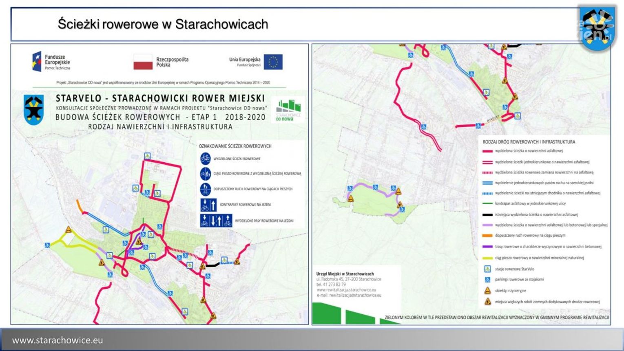Viewport: 624px width, 351px height.
Task: Click the Starachowice coat of arms in top-right corner
Action: coord(597,27)
